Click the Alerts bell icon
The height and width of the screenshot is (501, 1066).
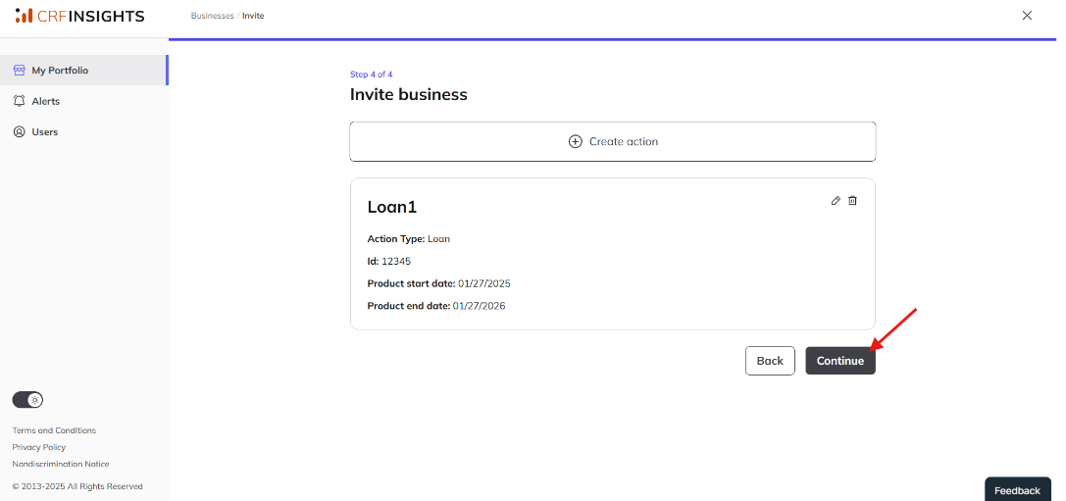[x=19, y=101]
